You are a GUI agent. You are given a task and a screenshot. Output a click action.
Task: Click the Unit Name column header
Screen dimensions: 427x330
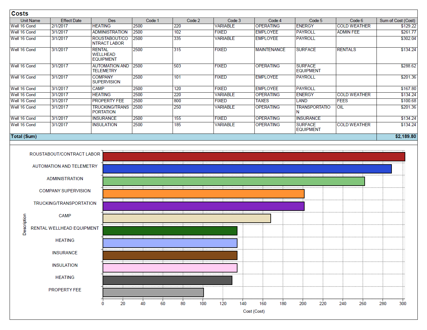tap(30, 20)
